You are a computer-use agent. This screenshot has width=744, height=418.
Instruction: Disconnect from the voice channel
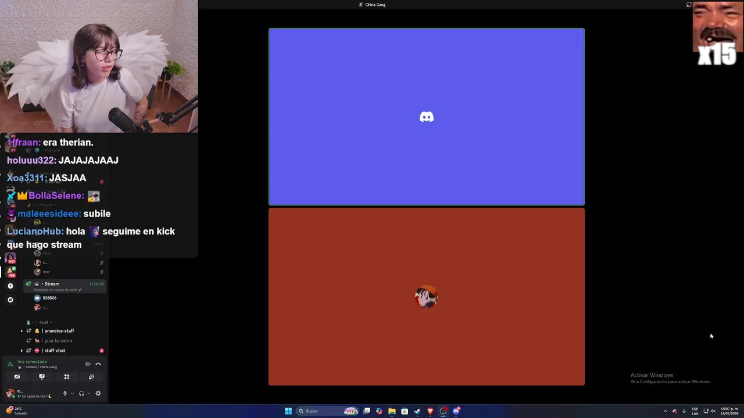pyautogui.click(x=98, y=364)
